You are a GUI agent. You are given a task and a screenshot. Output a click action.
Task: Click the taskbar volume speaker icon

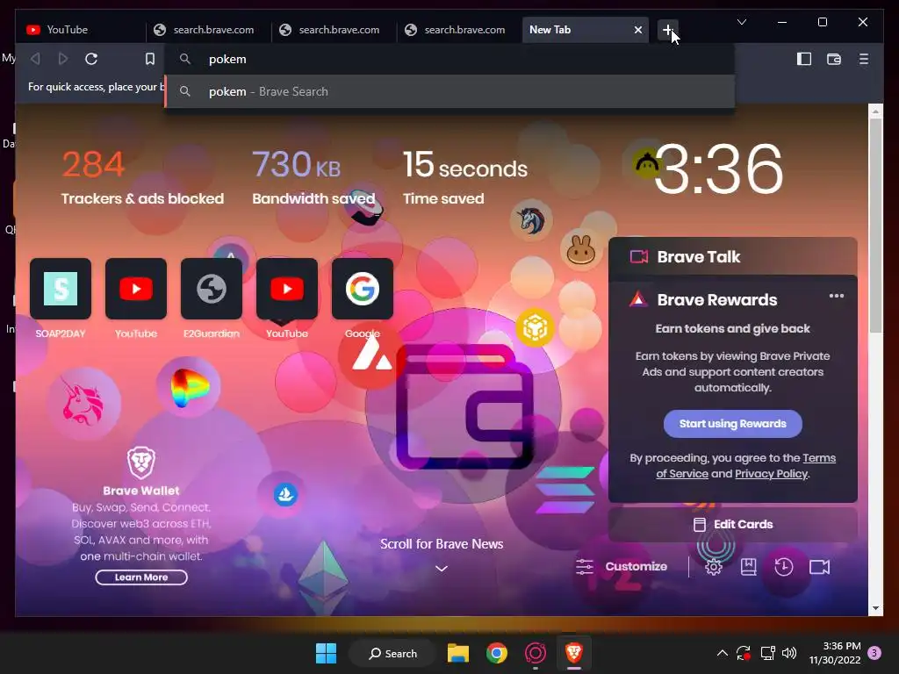click(x=789, y=653)
